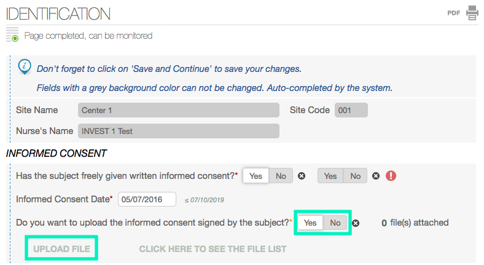Viewport: 484px width, 265px height.
Task: Select No in the grey consent toggle
Action: click(355, 176)
